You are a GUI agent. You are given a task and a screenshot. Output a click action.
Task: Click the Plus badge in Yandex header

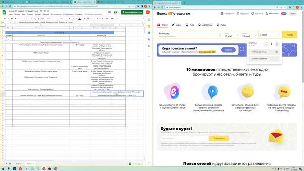[284, 14]
